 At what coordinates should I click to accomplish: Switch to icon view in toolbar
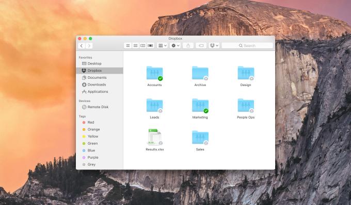(128, 45)
